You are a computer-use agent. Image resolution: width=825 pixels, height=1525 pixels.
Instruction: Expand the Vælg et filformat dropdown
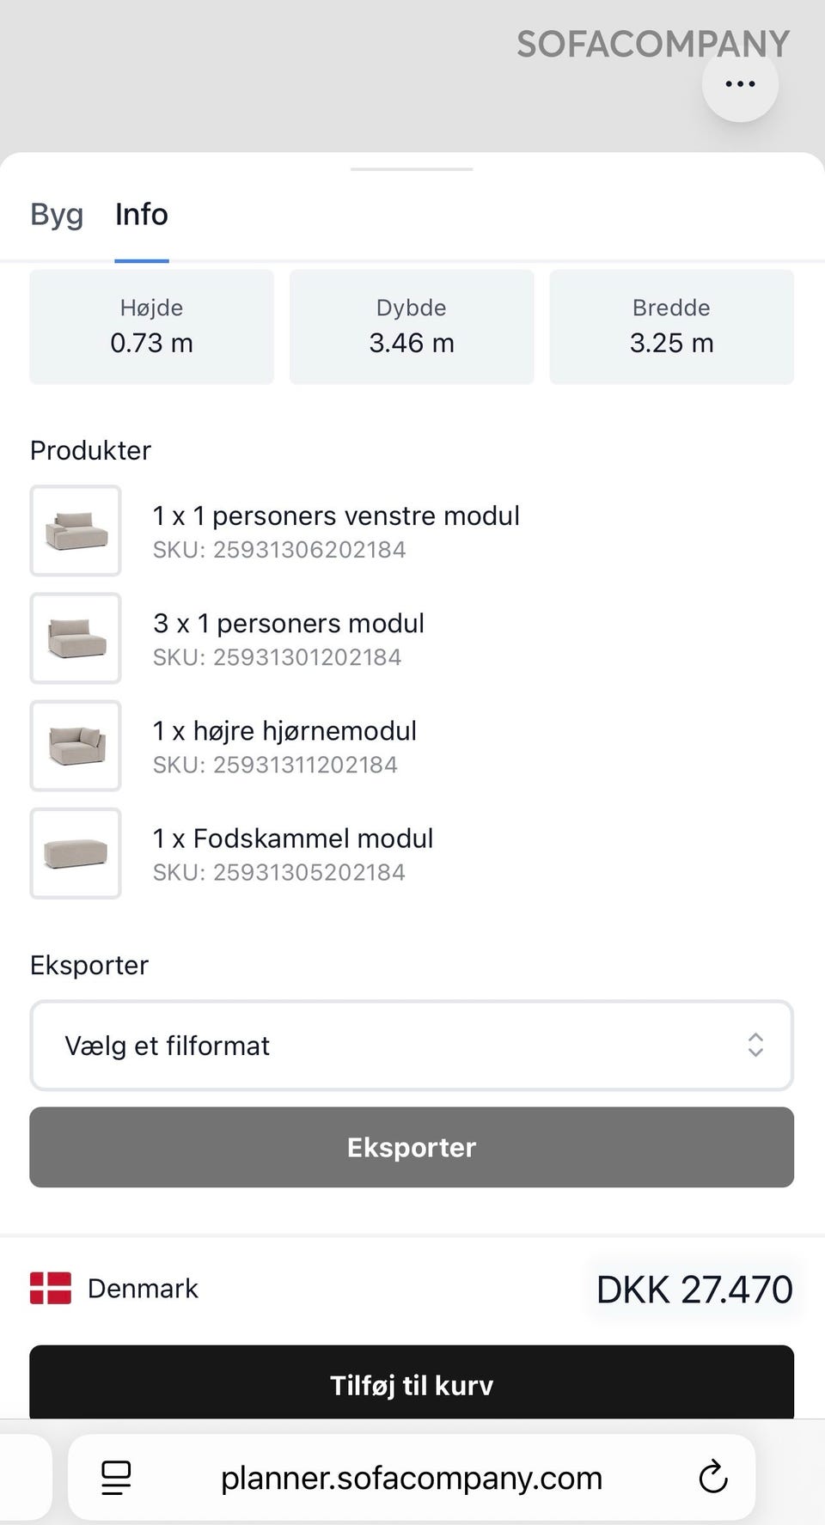pos(411,1046)
